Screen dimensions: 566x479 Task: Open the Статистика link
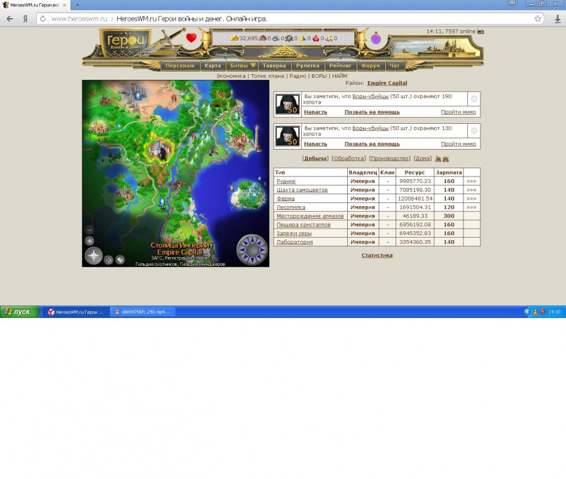(377, 255)
